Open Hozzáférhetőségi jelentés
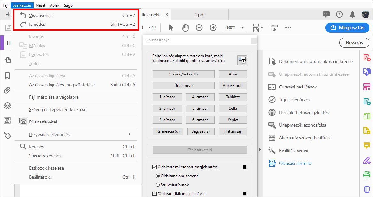 (298, 112)
